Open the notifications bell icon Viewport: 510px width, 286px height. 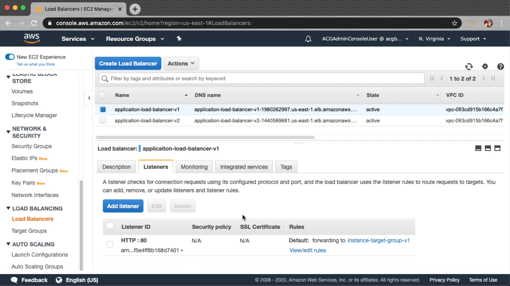pos(308,39)
